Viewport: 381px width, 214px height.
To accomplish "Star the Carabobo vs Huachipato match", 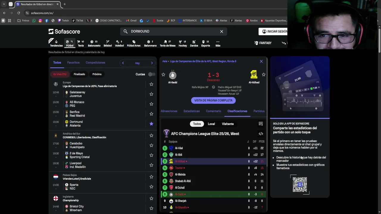I will tap(151, 145).
